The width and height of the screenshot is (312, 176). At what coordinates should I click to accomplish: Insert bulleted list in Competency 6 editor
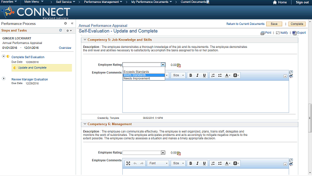[220, 163]
